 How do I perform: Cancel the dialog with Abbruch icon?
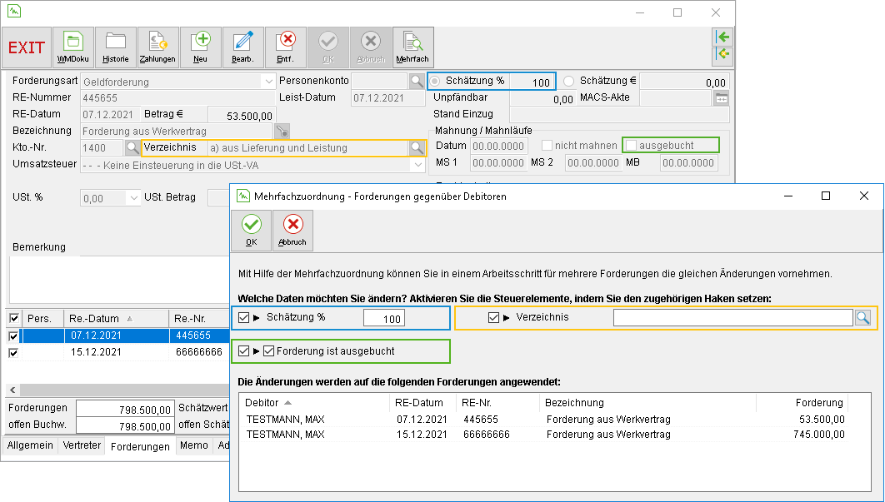[x=292, y=230]
